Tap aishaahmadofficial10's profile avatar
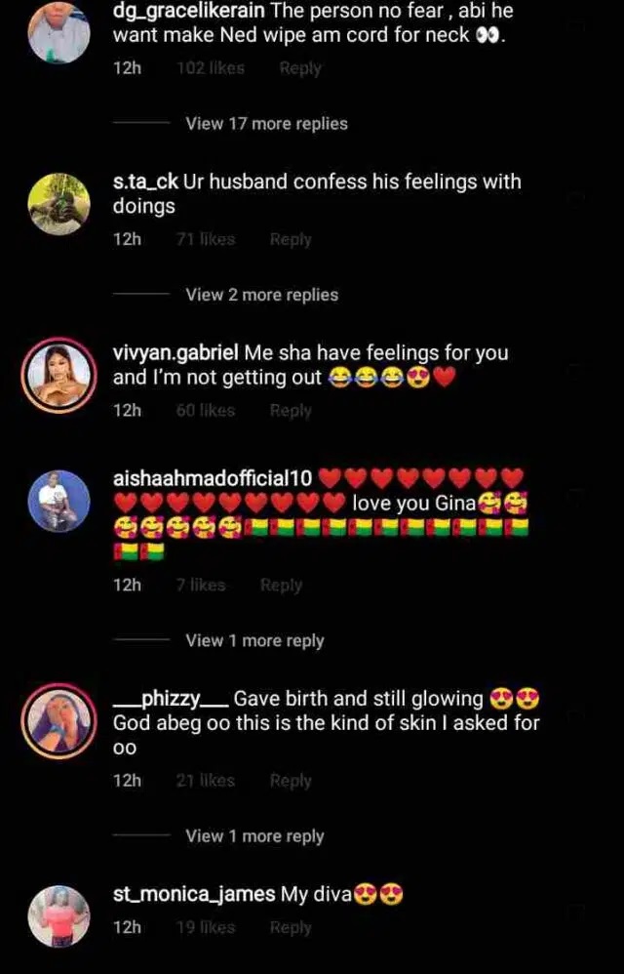Image resolution: width=624 pixels, height=974 pixels. (x=58, y=501)
